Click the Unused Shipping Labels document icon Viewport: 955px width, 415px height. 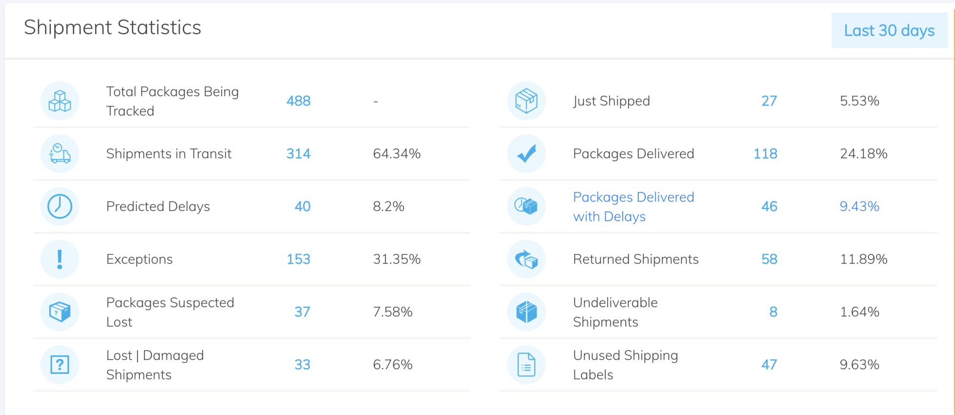click(x=526, y=365)
